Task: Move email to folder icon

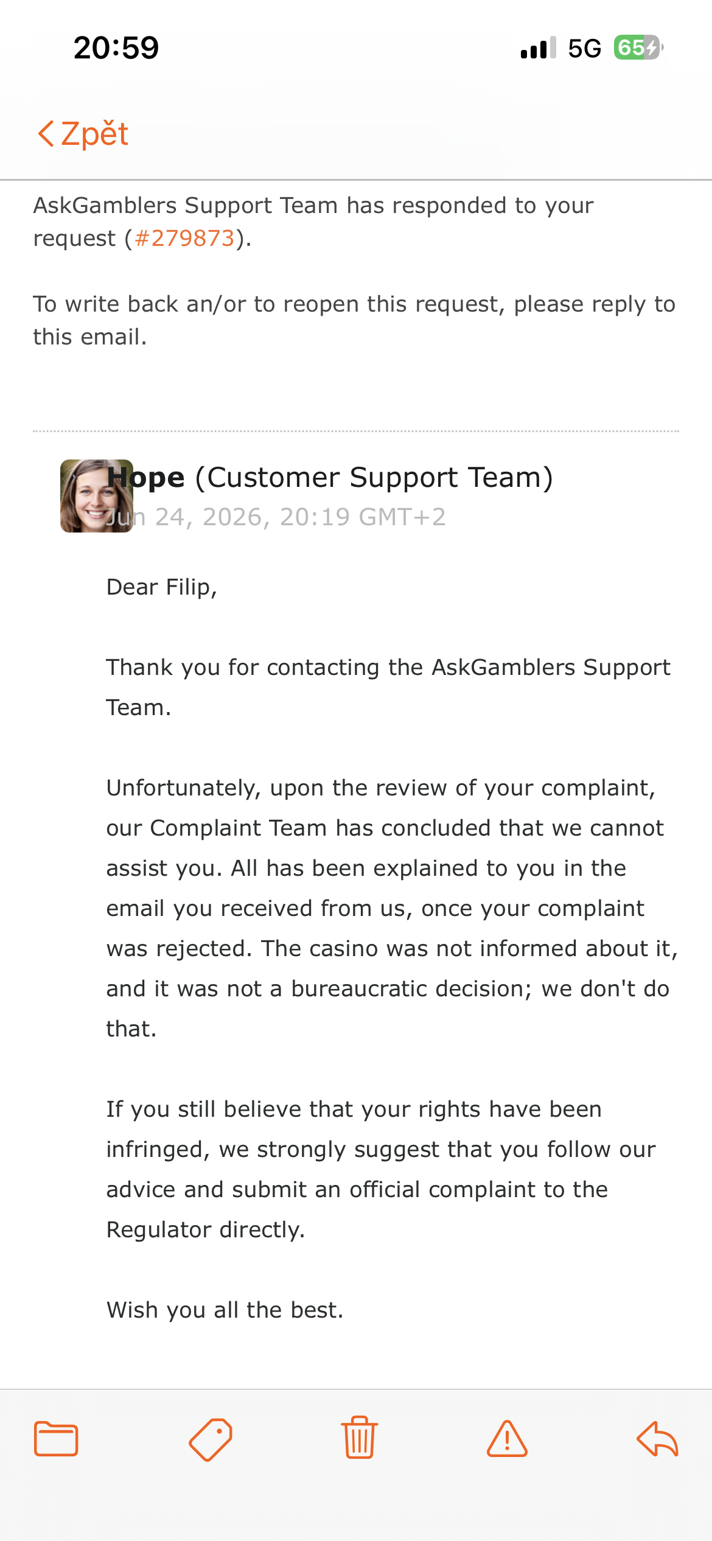Action: point(56,1439)
